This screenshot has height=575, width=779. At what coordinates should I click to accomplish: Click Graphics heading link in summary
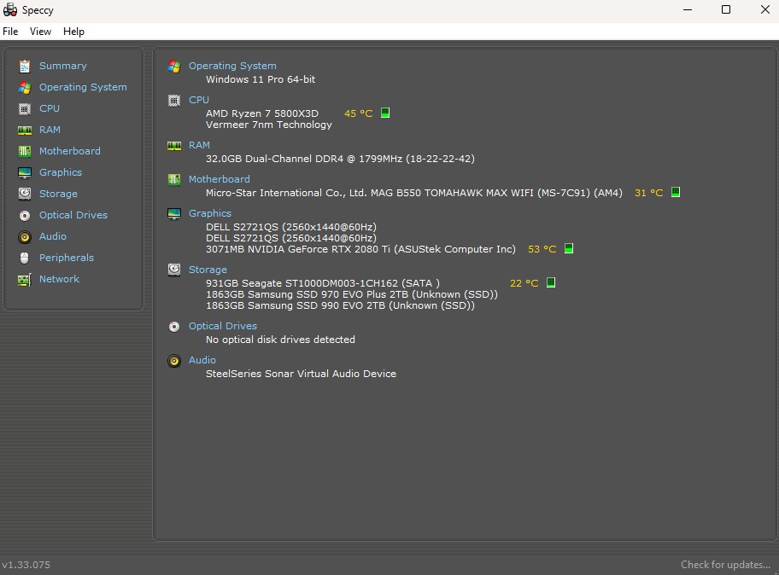click(x=210, y=213)
